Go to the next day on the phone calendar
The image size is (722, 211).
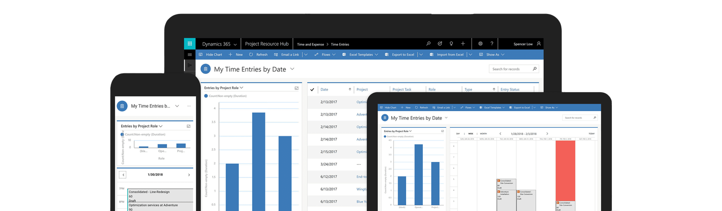(x=189, y=175)
